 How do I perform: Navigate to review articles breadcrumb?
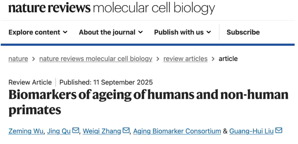pyautogui.click(x=185, y=59)
